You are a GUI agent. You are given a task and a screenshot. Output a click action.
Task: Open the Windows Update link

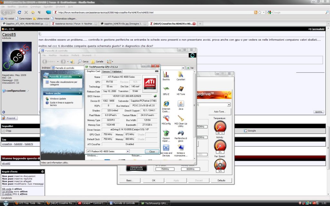(x=58, y=98)
